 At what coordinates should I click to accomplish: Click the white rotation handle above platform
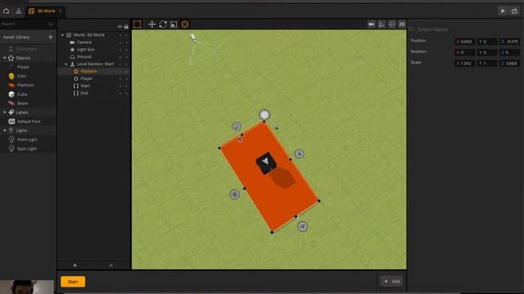[x=264, y=115]
